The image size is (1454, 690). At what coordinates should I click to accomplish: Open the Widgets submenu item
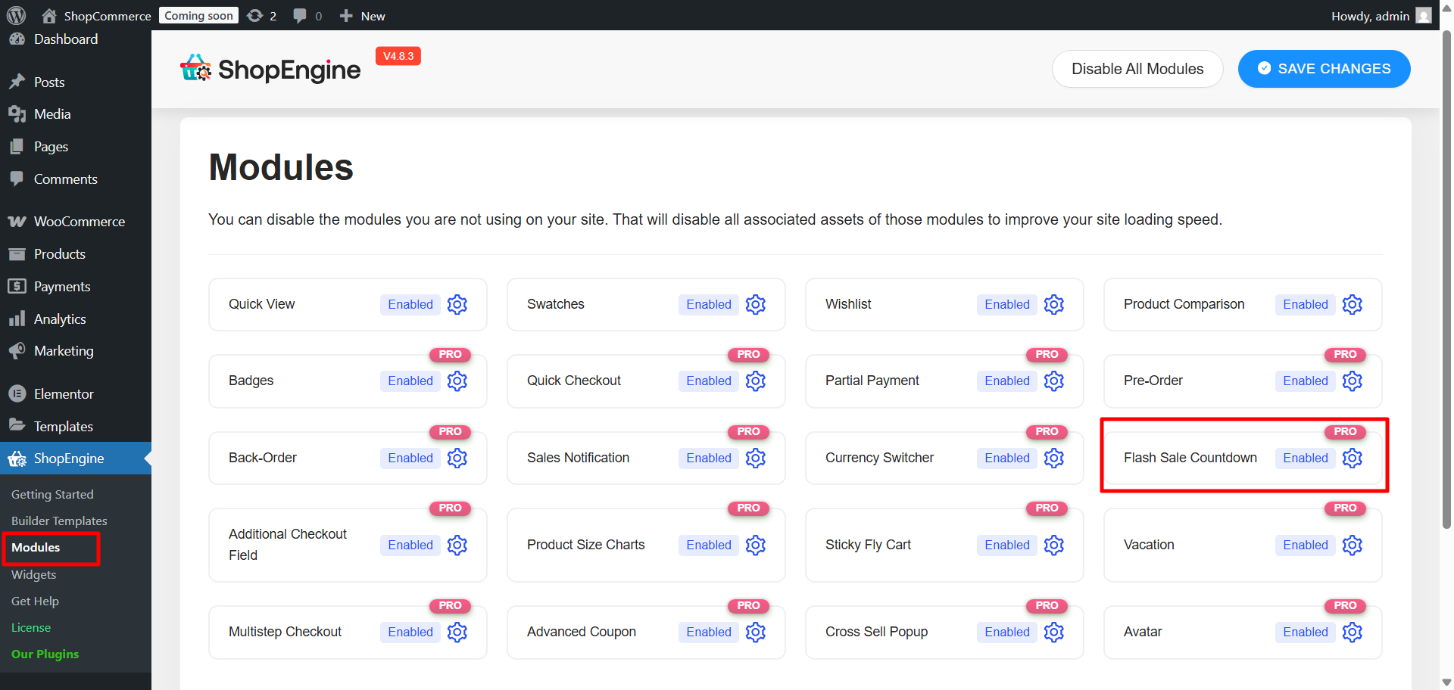[x=33, y=575]
